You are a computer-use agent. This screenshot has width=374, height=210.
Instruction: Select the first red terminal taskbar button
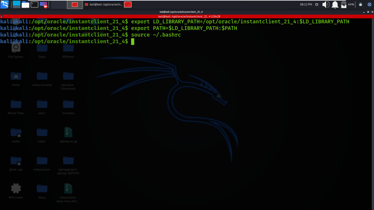(x=75, y=4)
